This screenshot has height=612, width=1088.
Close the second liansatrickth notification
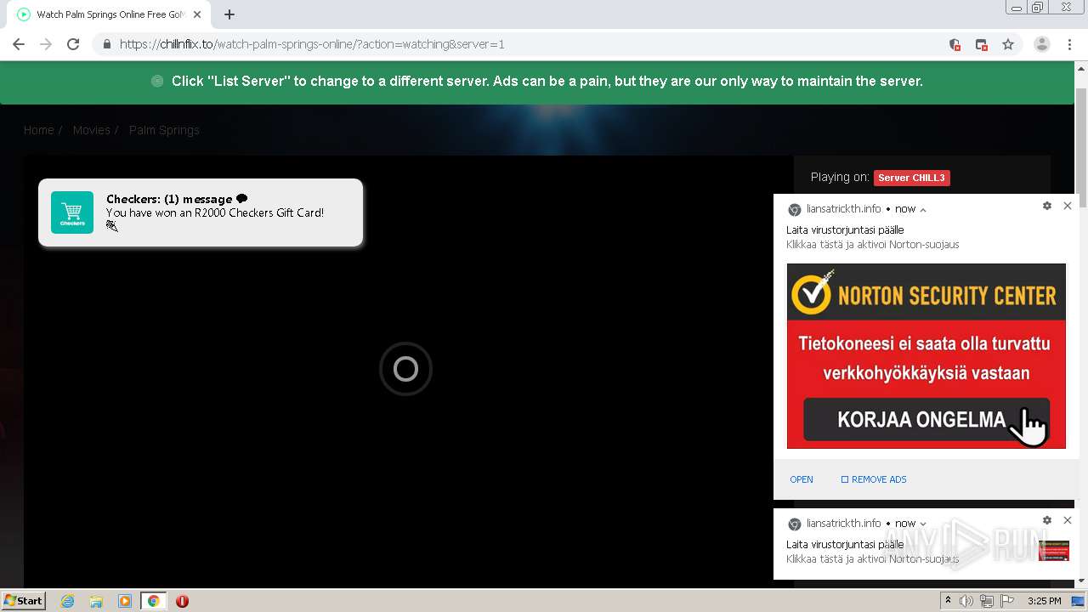pyautogui.click(x=1068, y=520)
